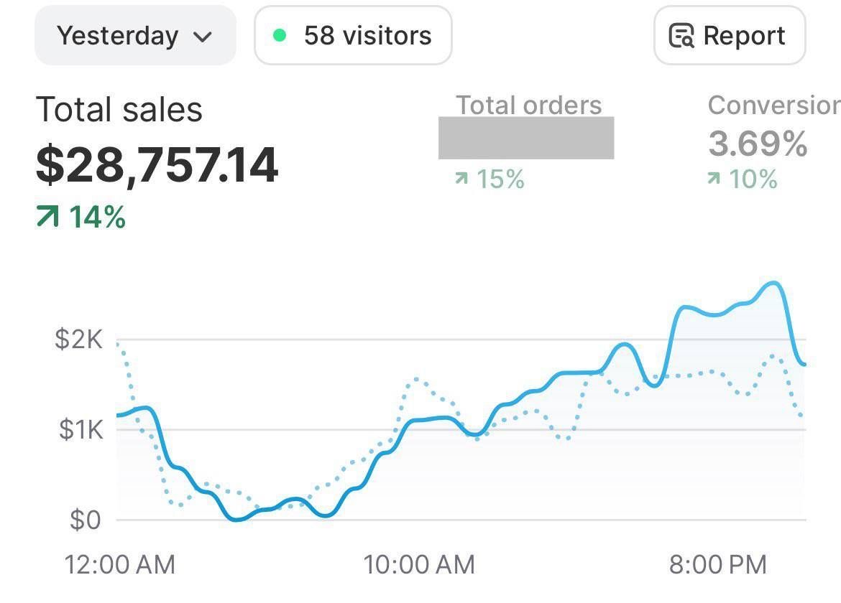
Task: Open the 58 visitors live view
Action: point(353,36)
